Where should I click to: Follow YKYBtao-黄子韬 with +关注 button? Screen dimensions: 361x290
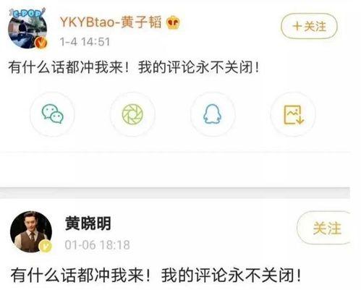coord(309,26)
